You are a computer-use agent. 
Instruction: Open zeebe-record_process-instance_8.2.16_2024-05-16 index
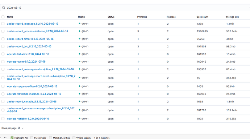point(37,31)
